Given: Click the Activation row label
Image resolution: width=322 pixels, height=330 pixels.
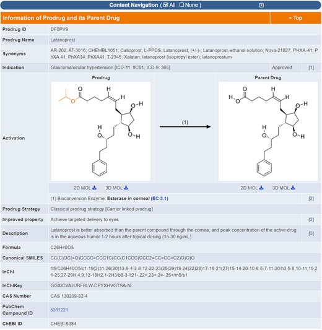Looking at the screenshot, I should pos(14,138).
